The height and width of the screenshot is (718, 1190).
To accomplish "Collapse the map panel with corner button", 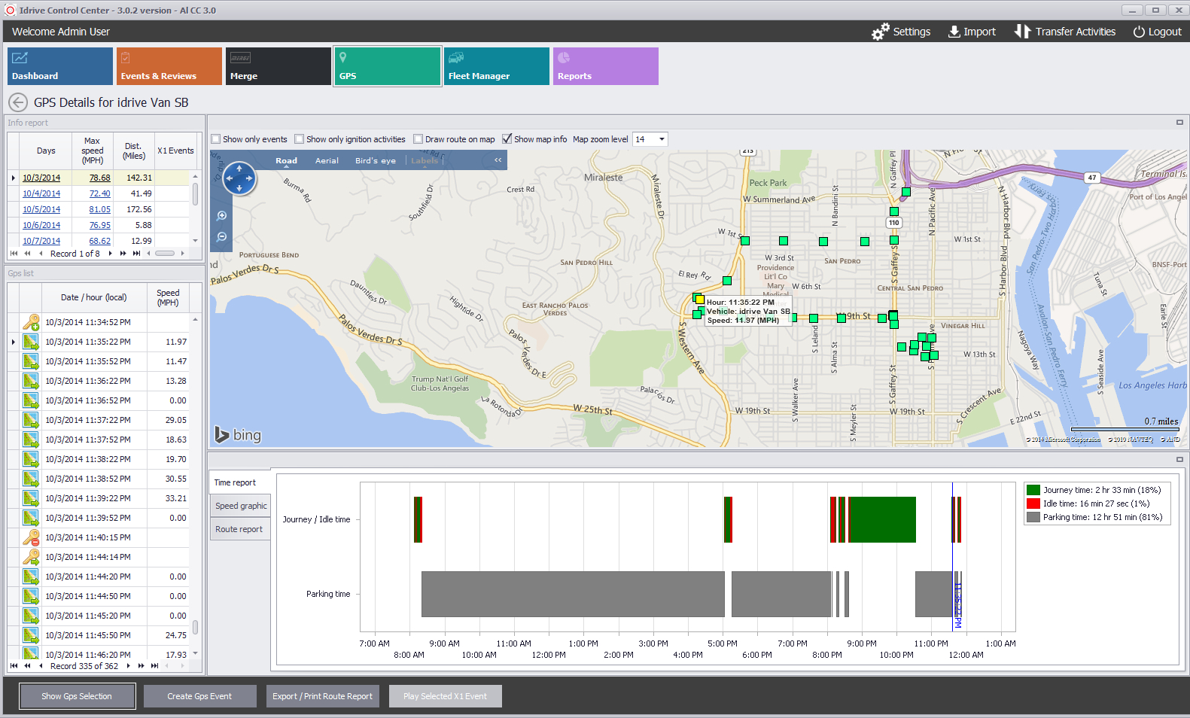I will pyautogui.click(x=1179, y=122).
